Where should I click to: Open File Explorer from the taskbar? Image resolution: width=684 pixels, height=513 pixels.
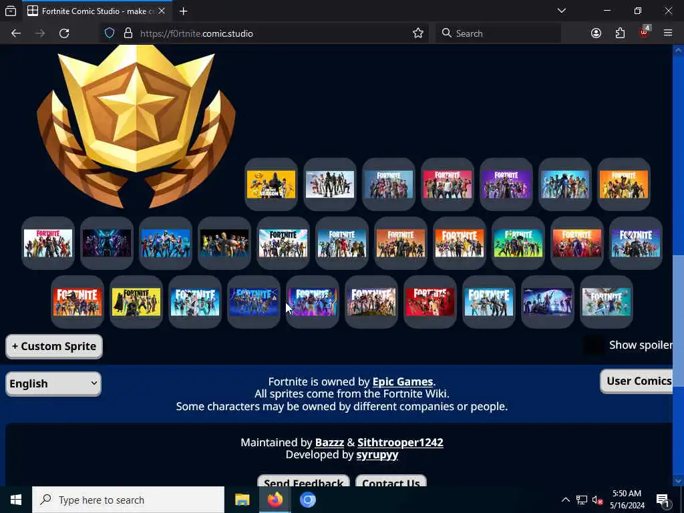242,500
